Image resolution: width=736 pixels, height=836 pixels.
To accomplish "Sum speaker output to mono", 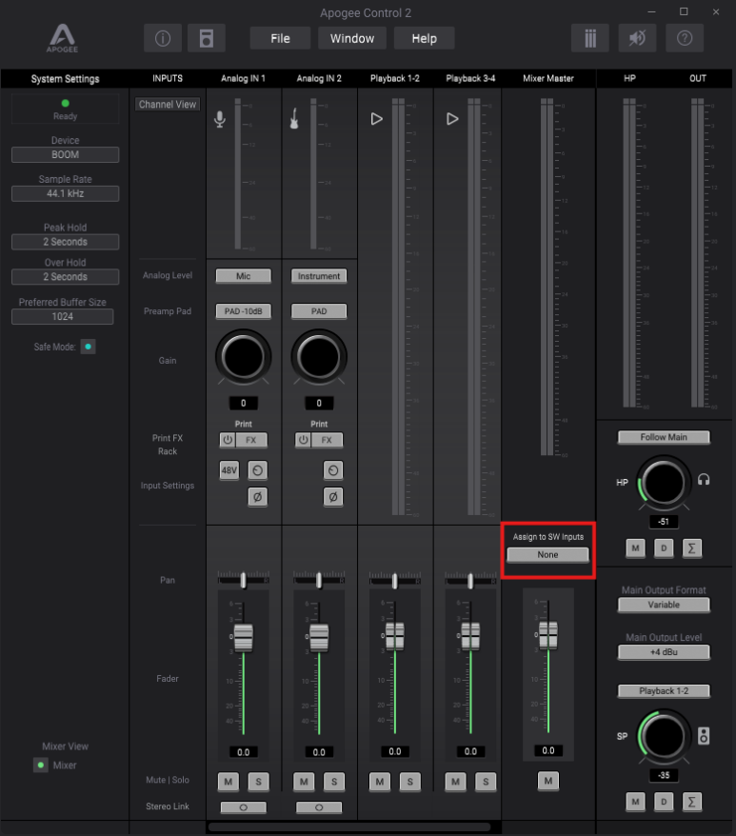I will pos(692,802).
